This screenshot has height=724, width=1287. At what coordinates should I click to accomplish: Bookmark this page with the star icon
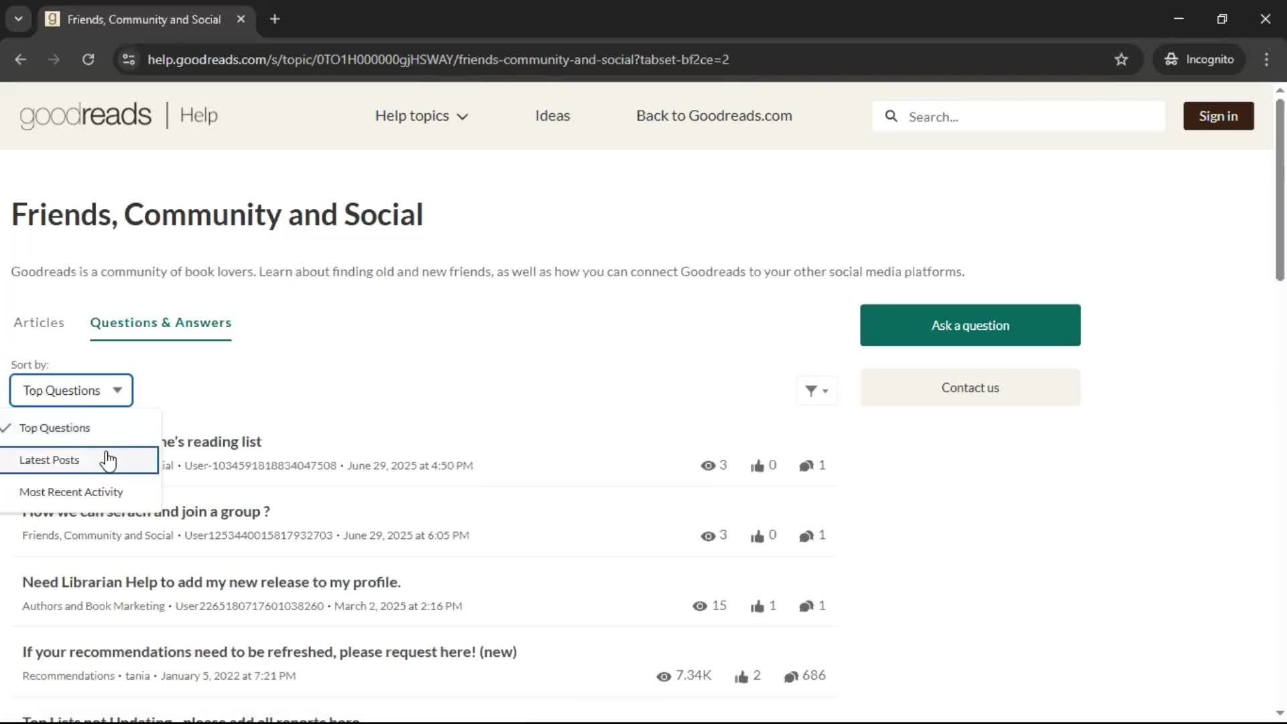[x=1121, y=60]
